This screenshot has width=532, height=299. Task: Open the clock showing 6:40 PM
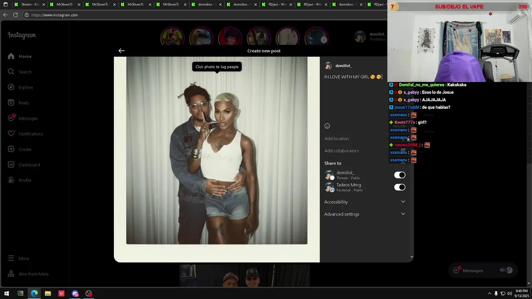522,293
